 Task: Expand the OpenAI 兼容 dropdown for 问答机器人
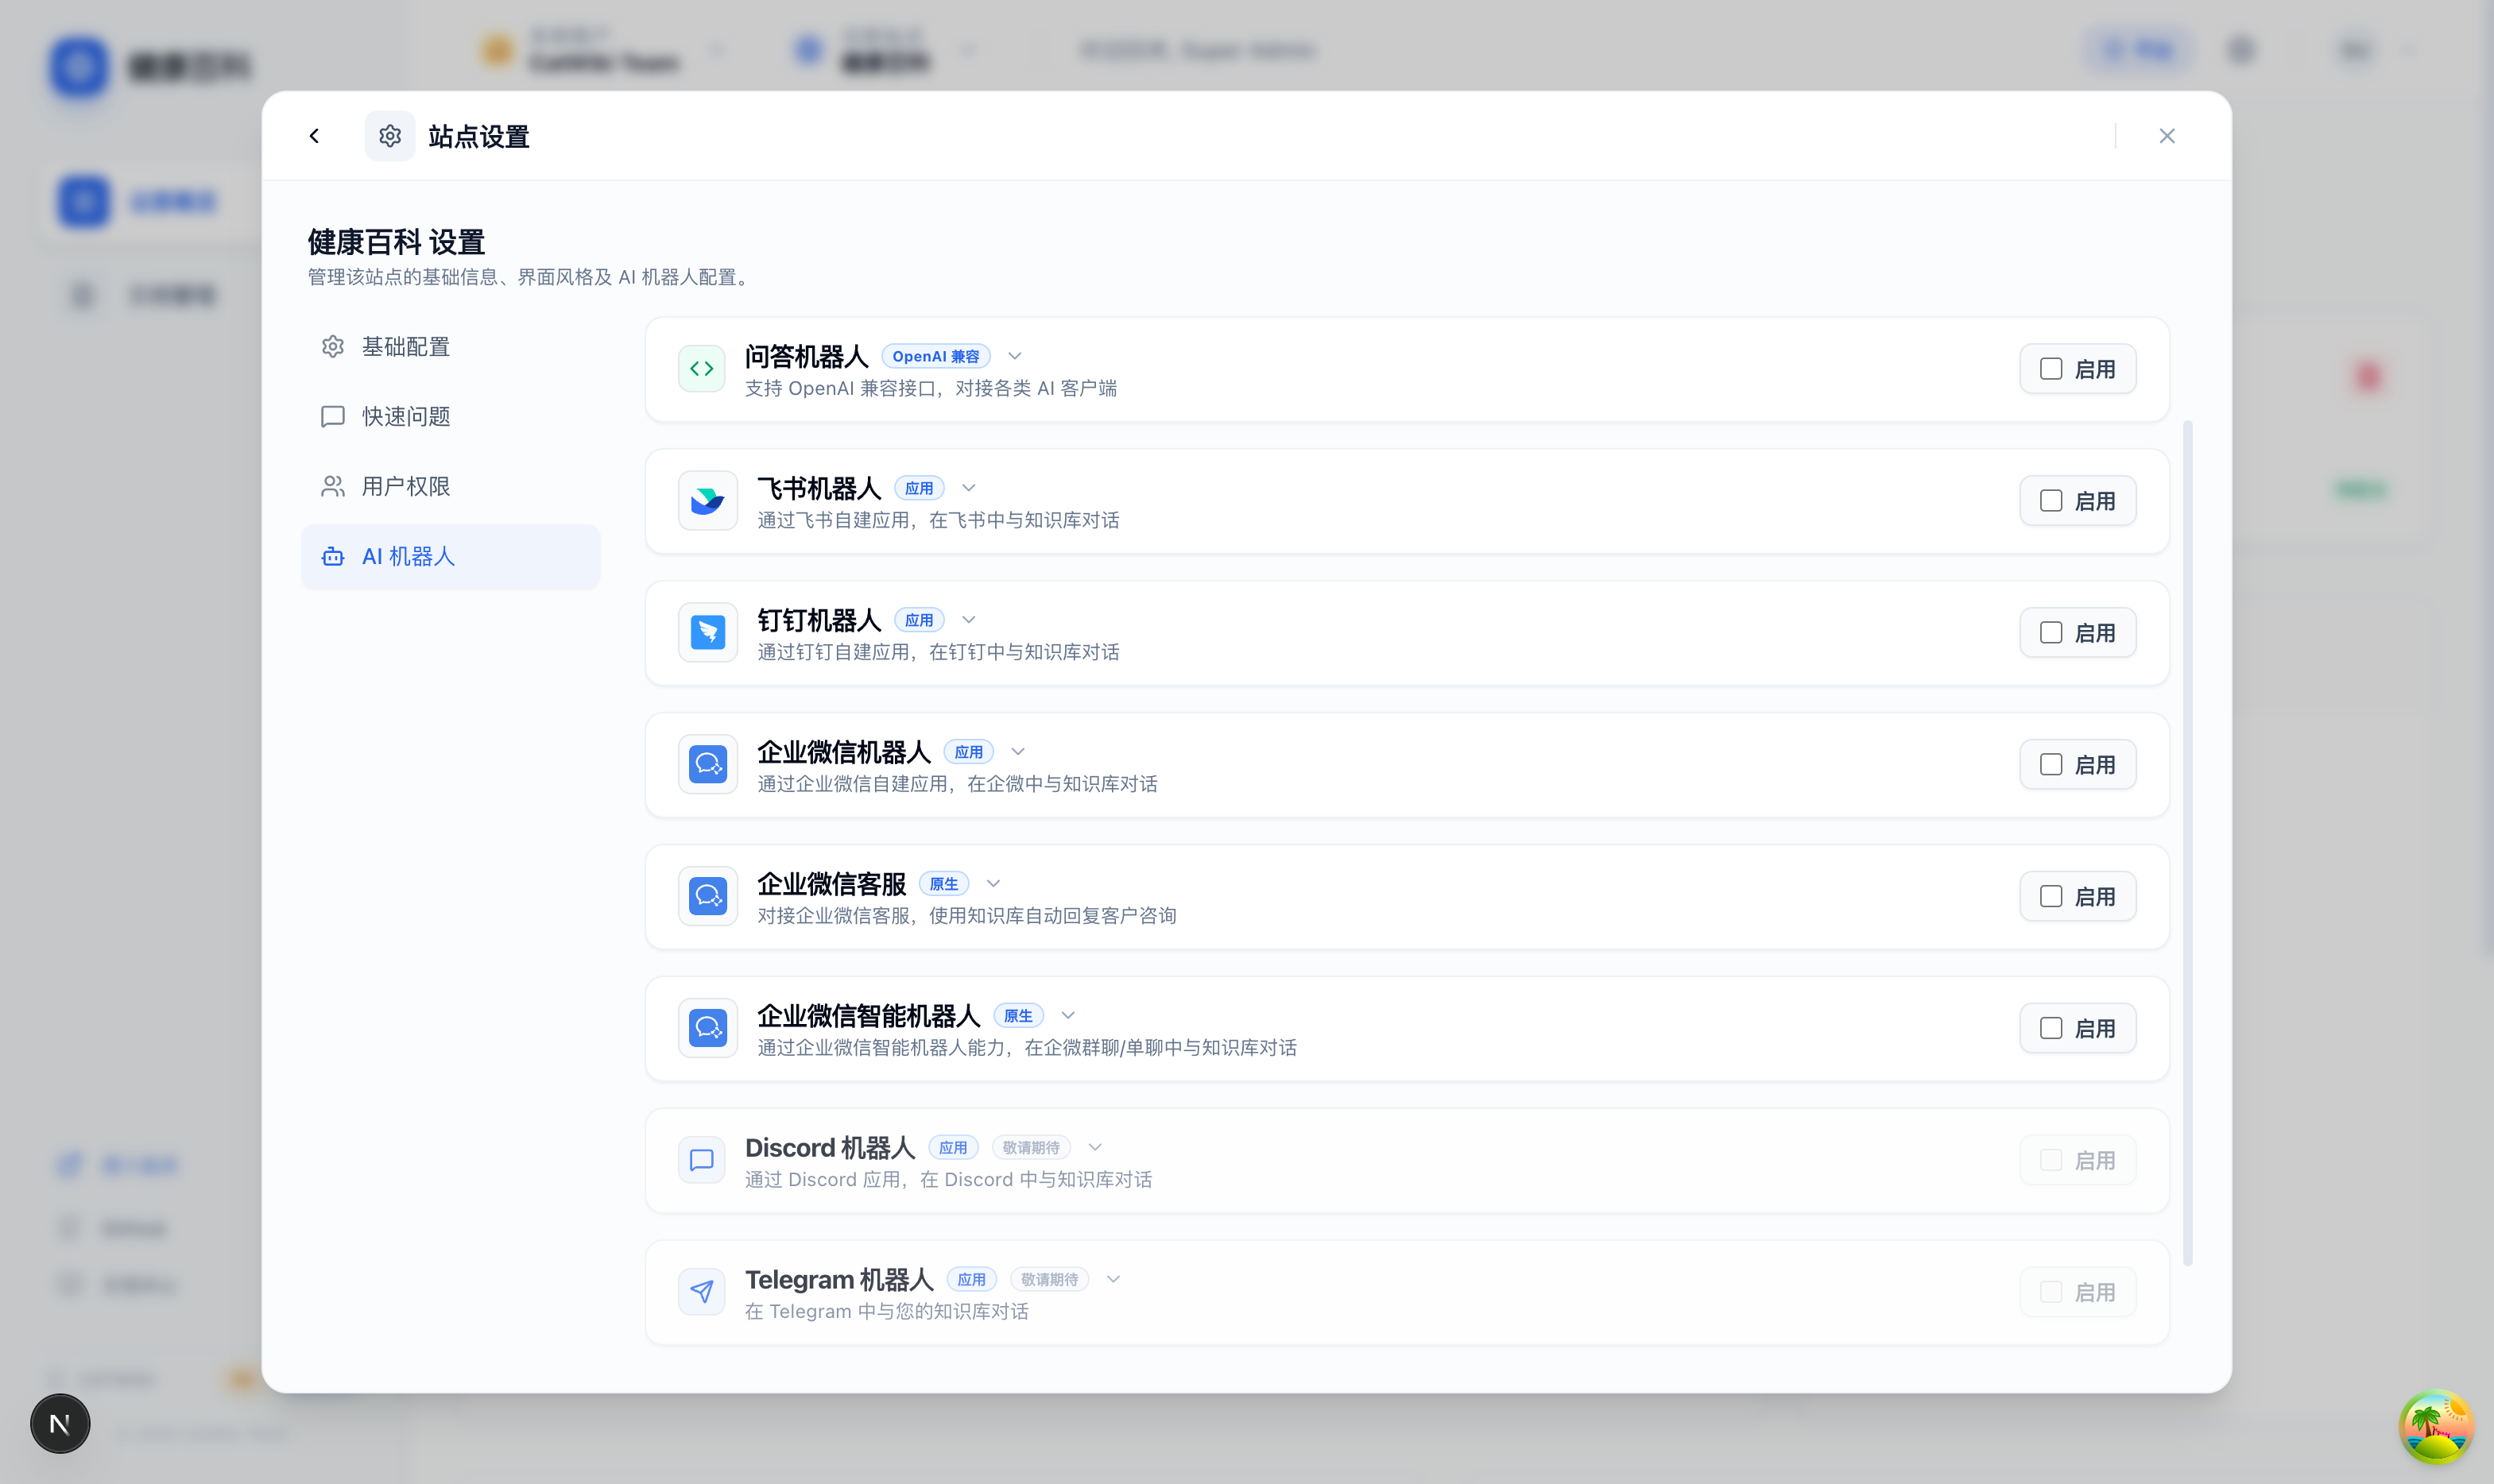tap(1014, 356)
